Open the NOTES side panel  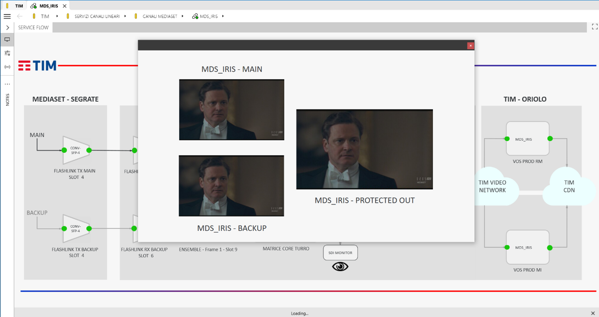click(x=7, y=99)
